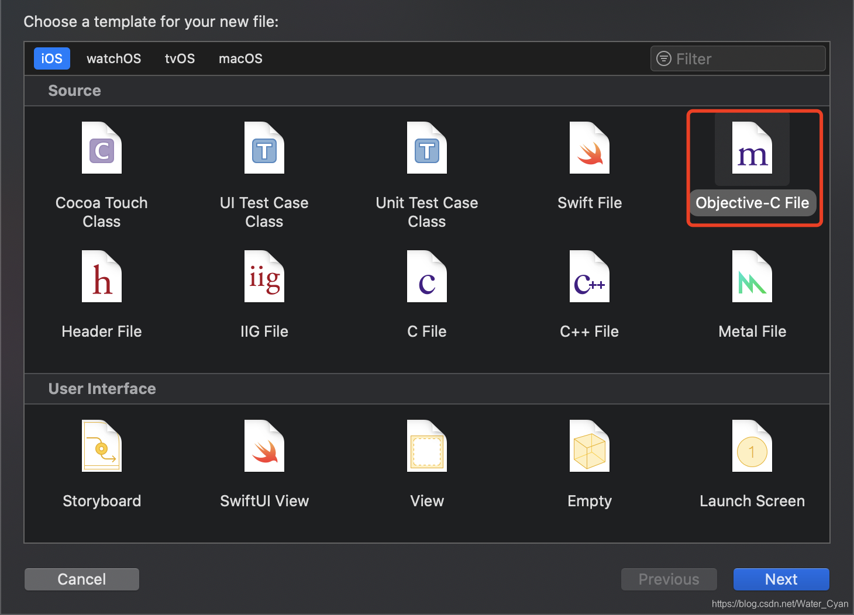Proceed with the Next button
The image size is (854, 615).
(781, 579)
